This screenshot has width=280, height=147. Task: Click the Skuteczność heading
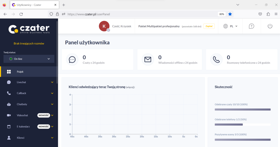click(x=224, y=87)
